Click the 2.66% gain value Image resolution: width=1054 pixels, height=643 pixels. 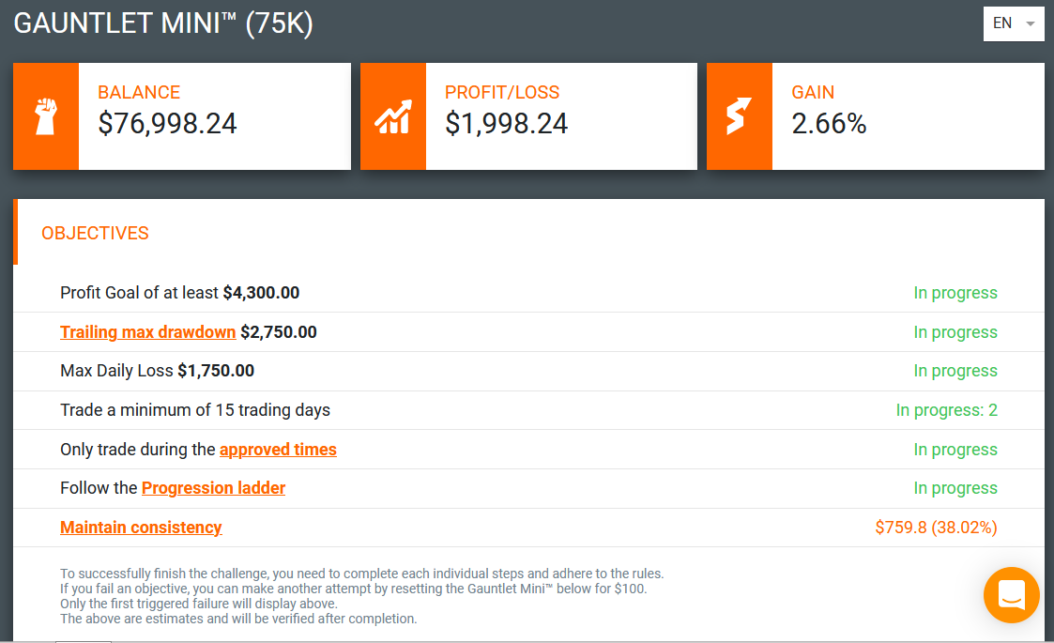[829, 124]
